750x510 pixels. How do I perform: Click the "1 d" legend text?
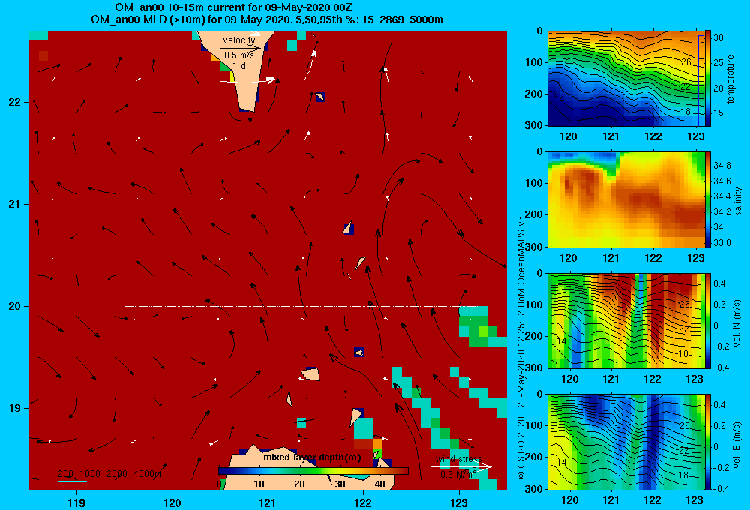(239, 65)
